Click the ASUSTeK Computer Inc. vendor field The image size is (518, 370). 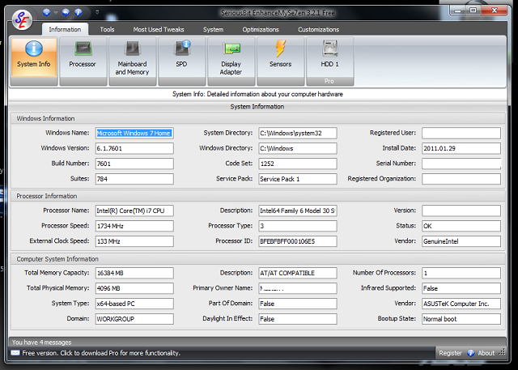coord(461,304)
